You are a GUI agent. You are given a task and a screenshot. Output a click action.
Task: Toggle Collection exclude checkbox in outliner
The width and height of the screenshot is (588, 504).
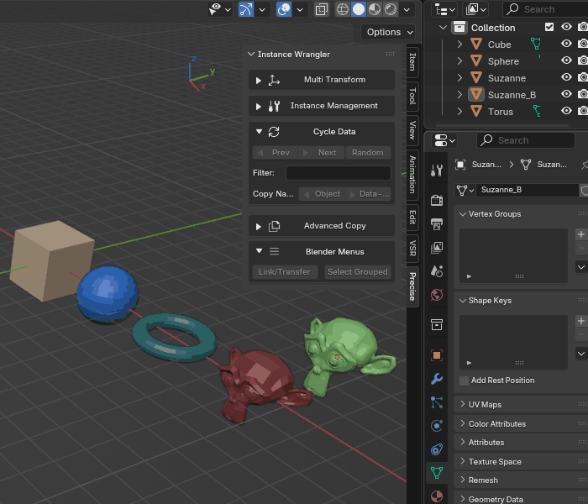point(549,27)
